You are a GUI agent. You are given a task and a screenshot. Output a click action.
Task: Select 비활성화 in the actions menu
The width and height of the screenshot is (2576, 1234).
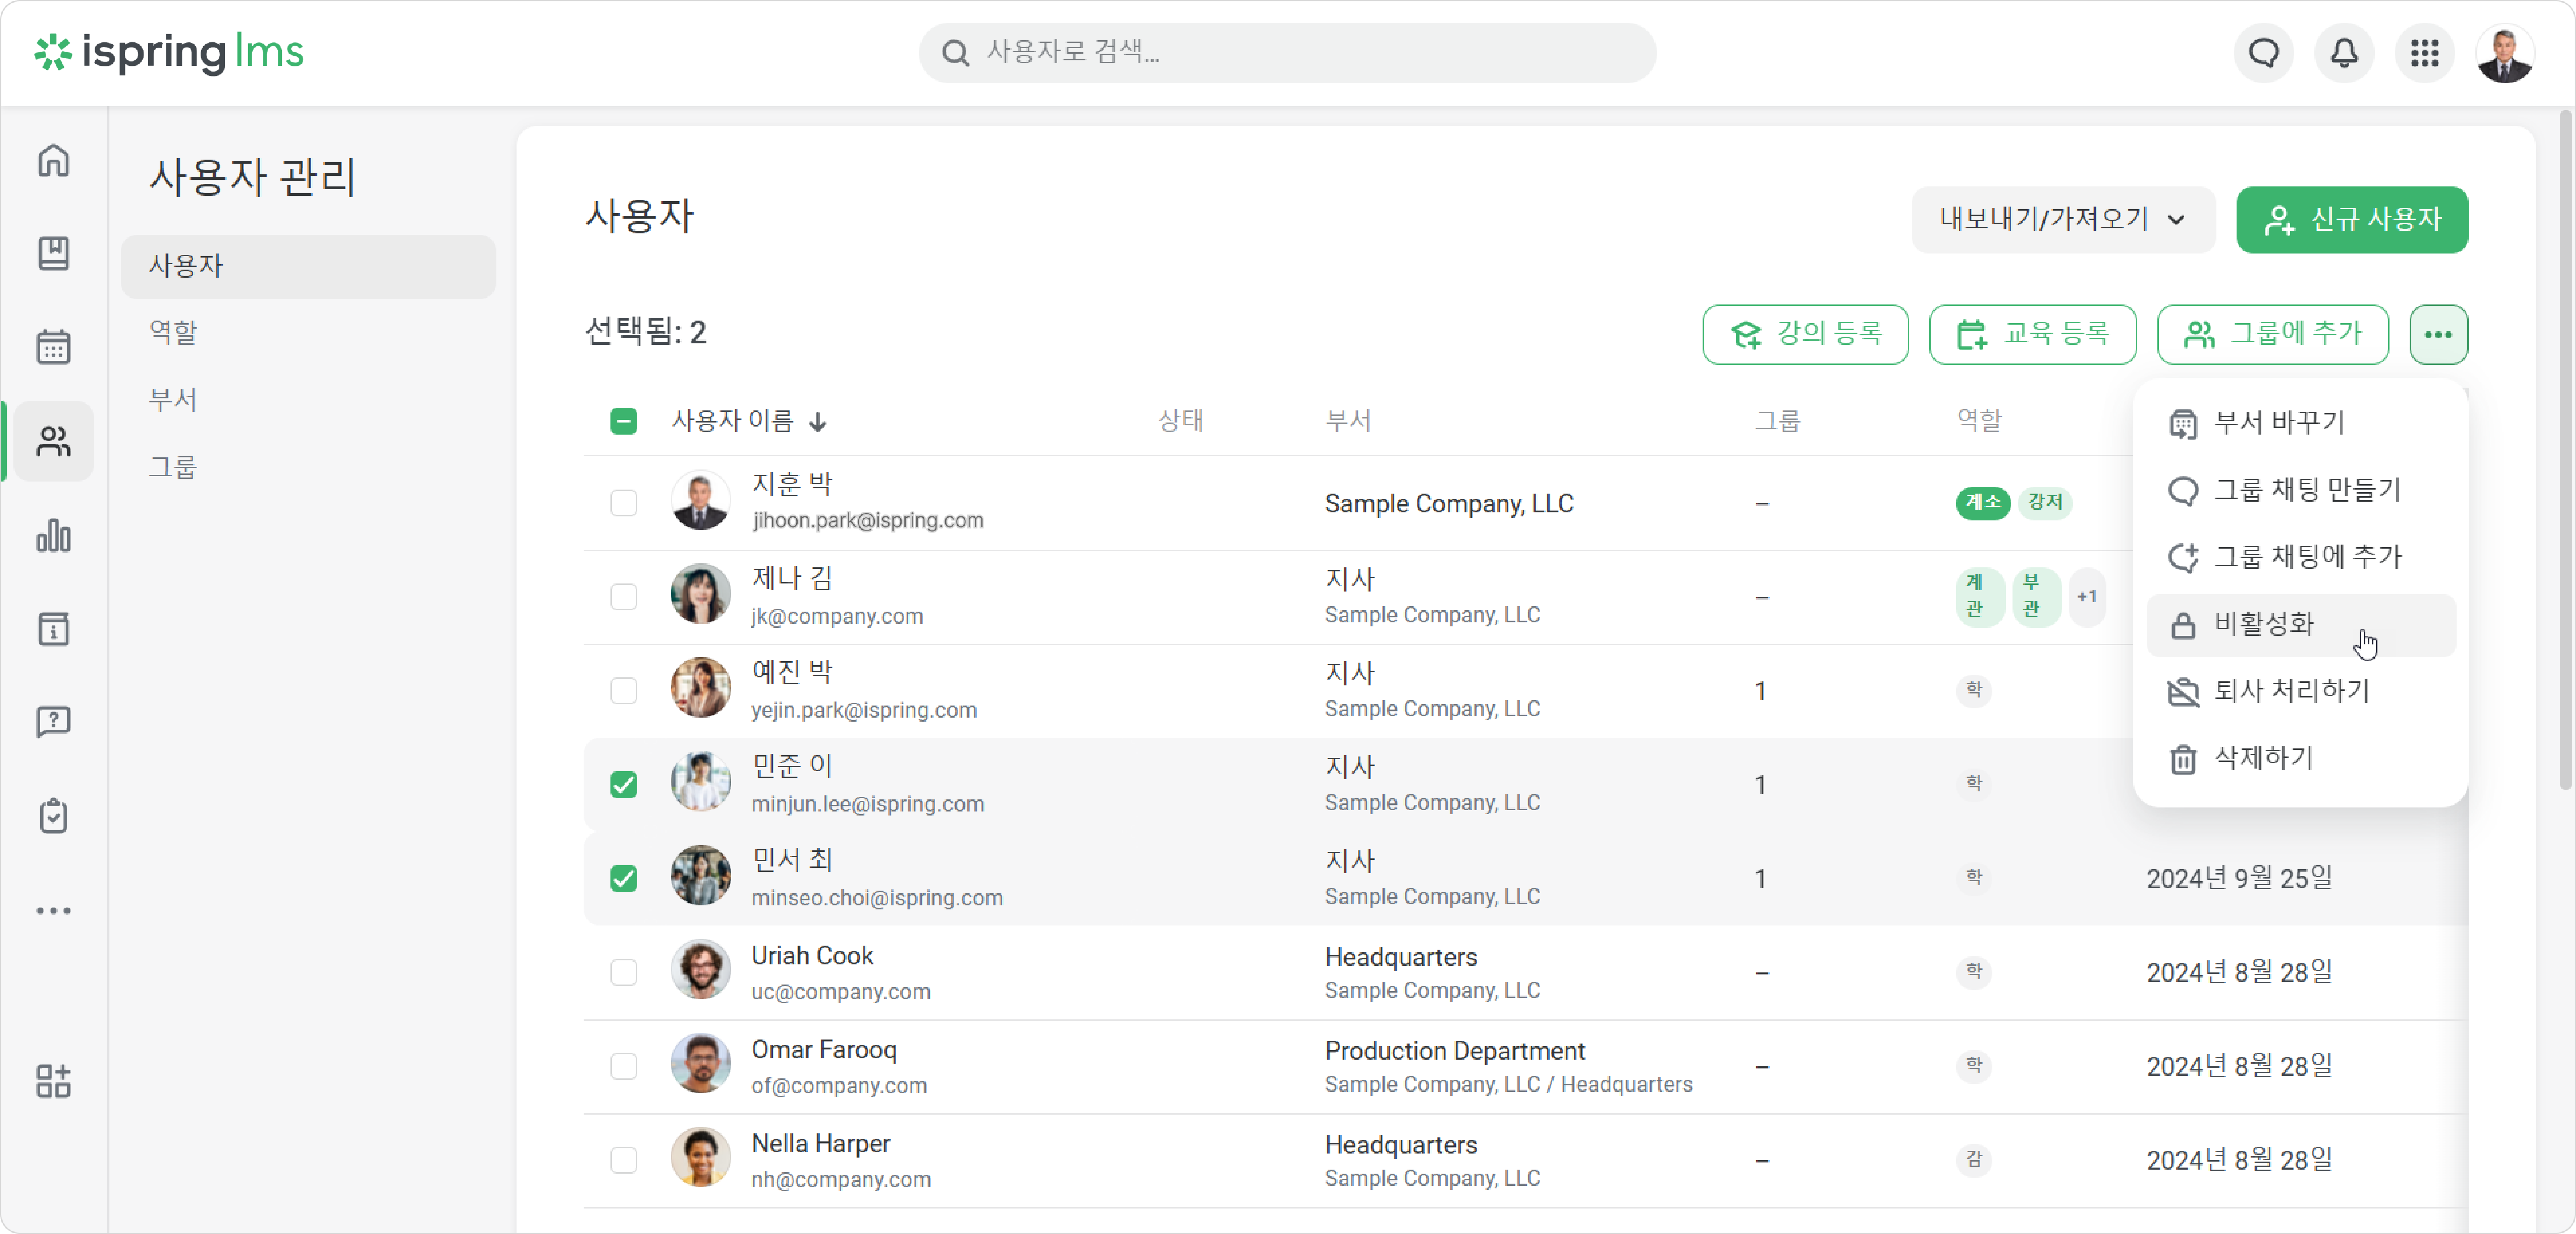[x=2301, y=625]
